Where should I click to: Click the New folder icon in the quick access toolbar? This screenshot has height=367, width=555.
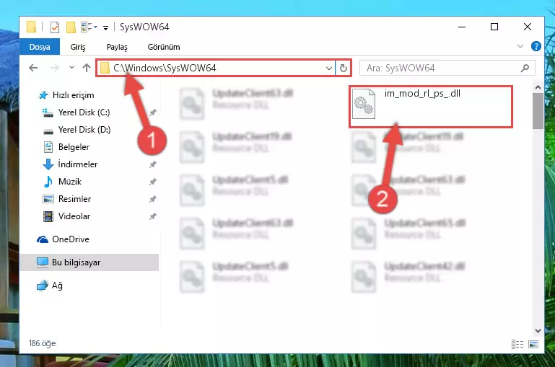71,27
